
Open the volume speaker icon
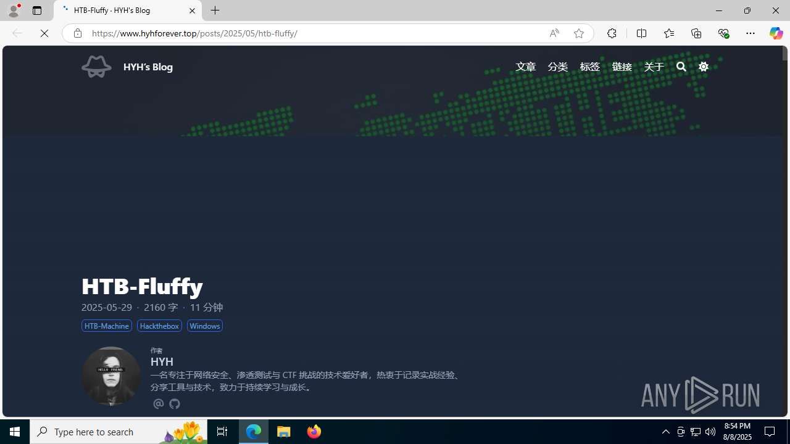[710, 432]
